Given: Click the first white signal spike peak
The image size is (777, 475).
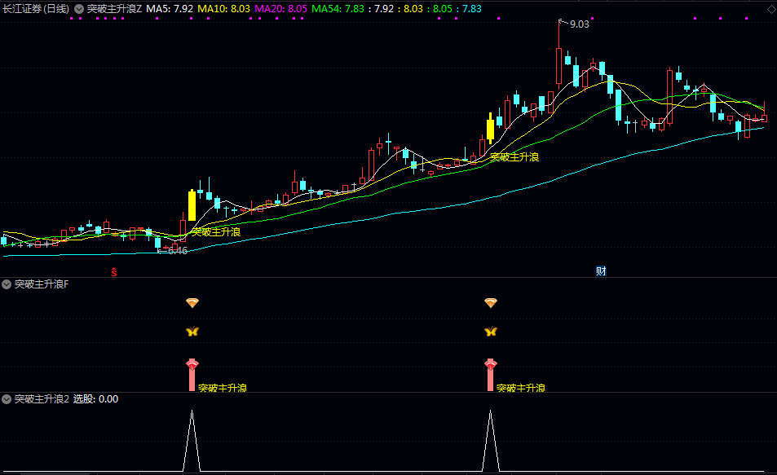Looking at the screenshot, I should pyautogui.click(x=192, y=411).
